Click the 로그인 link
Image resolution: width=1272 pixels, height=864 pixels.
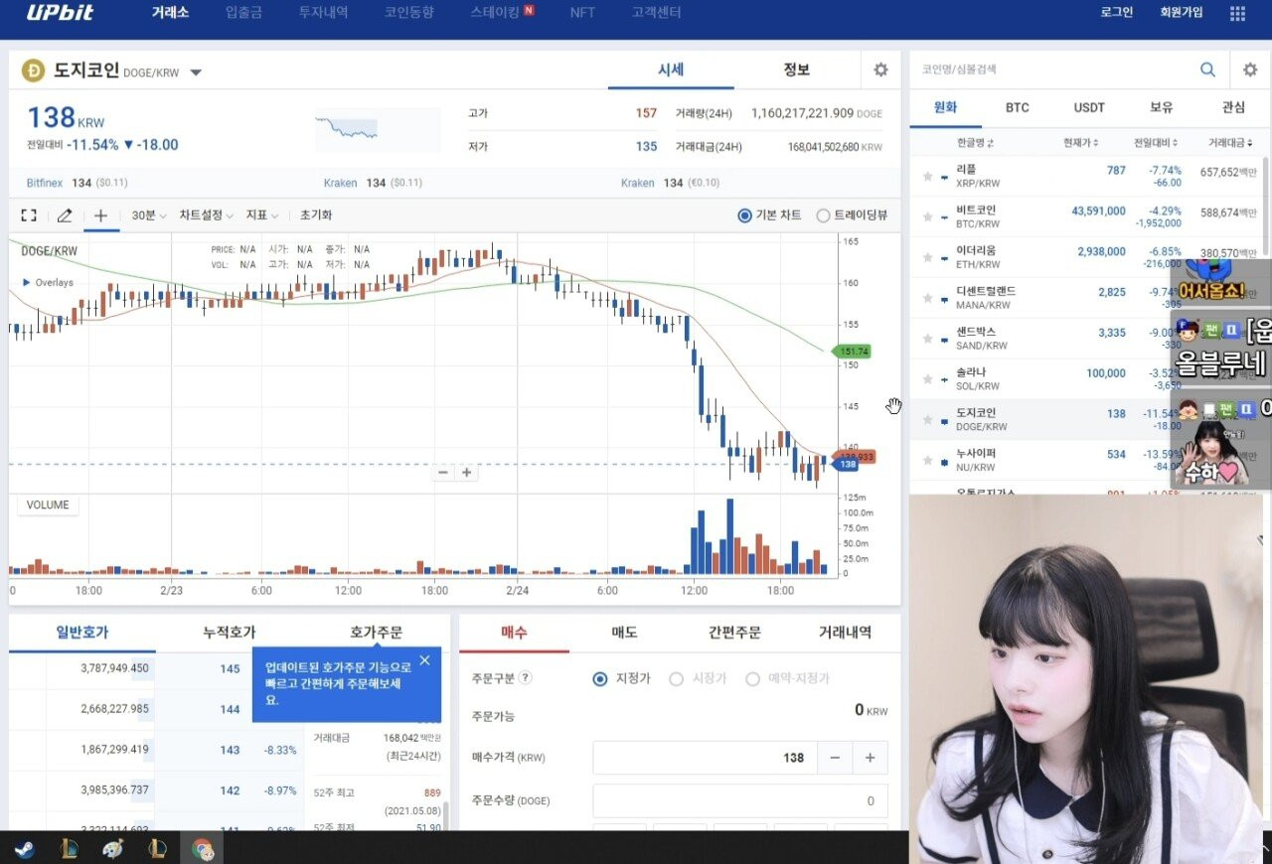tap(1116, 13)
